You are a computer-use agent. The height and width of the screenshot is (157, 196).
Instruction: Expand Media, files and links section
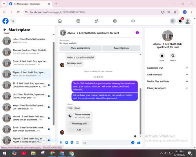(168, 81)
